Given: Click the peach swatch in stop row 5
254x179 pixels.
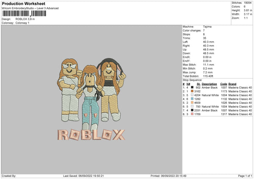Looking at the screenshot, I should point(192,103).
